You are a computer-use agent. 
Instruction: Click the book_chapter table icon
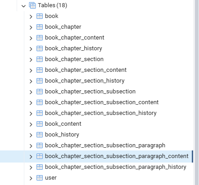[x=40, y=27]
